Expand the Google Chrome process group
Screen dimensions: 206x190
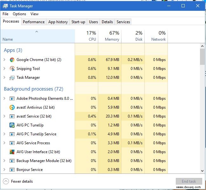tap(4, 60)
